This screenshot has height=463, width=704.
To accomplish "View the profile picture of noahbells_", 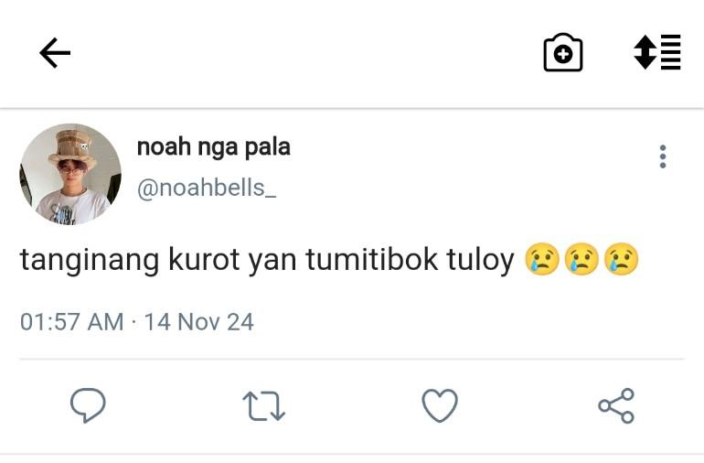I will pyautogui.click(x=70, y=174).
